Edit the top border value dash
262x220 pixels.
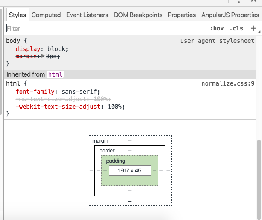tap(130, 151)
